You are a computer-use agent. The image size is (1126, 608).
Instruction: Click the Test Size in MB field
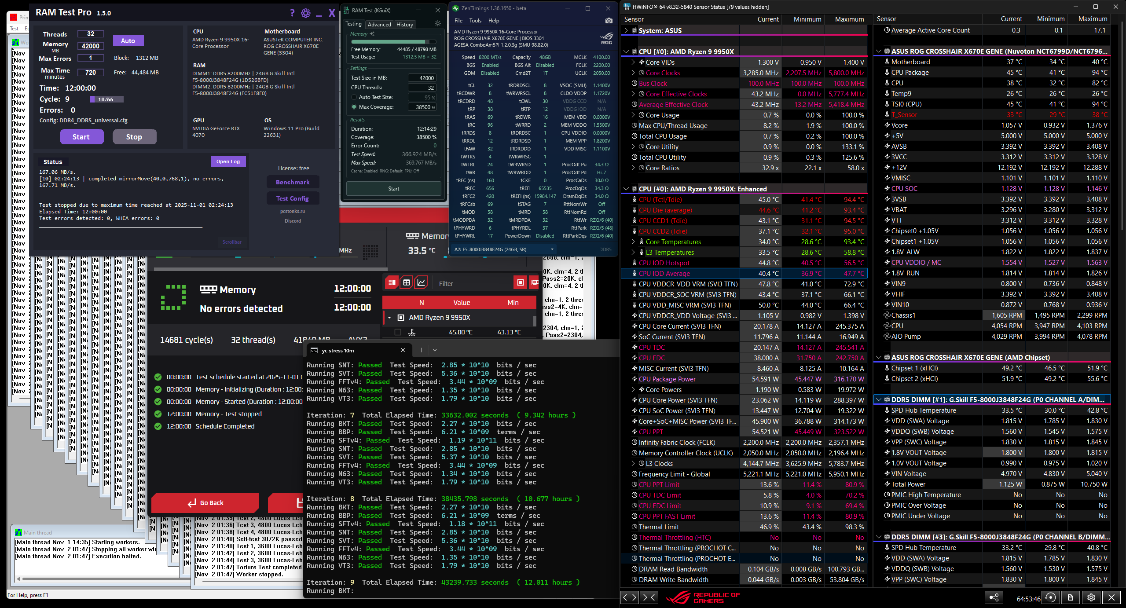(x=422, y=78)
